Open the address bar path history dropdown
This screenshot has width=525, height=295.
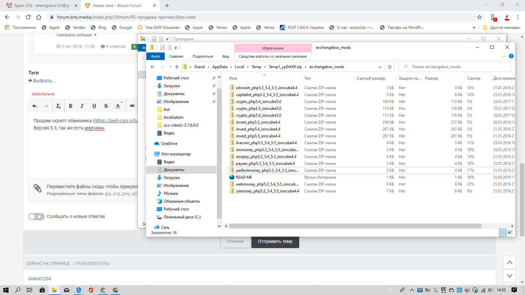pos(380,67)
